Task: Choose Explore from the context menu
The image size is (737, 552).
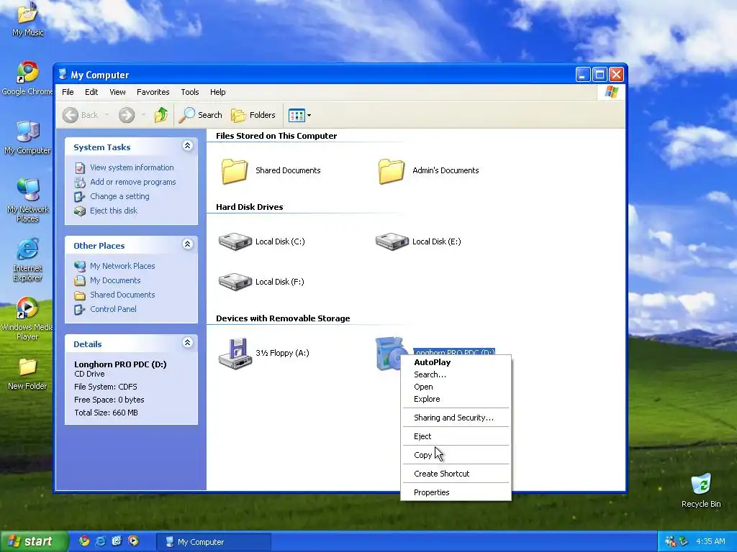Action: [x=456, y=399]
